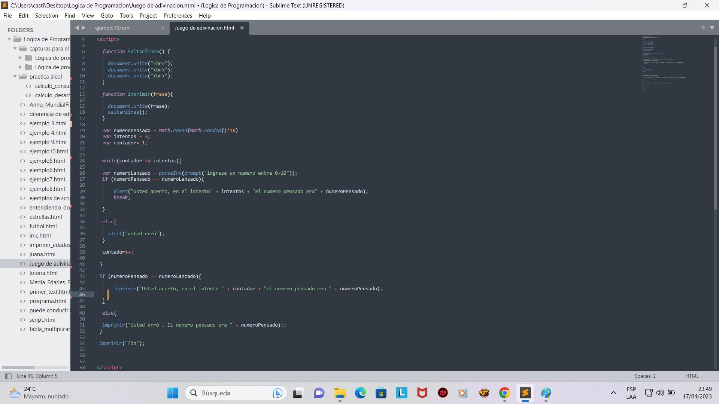Click the previous tab arrow
The height and width of the screenshot is (404, 719).
pyautogui.click(x=77, y=28)
